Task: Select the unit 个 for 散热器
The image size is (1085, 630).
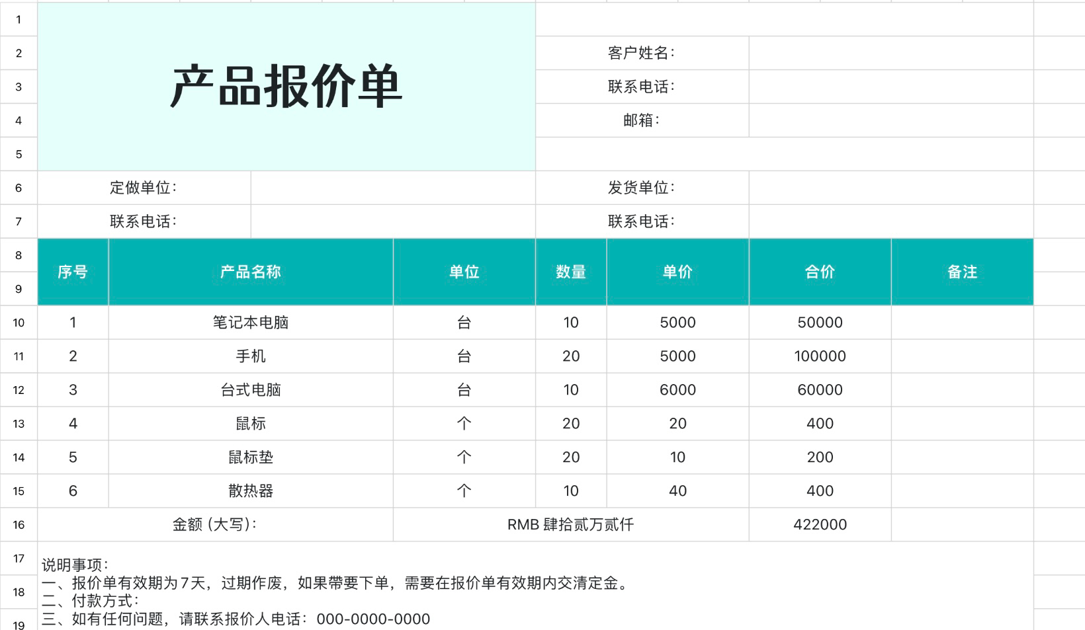Action: (464, 491)
